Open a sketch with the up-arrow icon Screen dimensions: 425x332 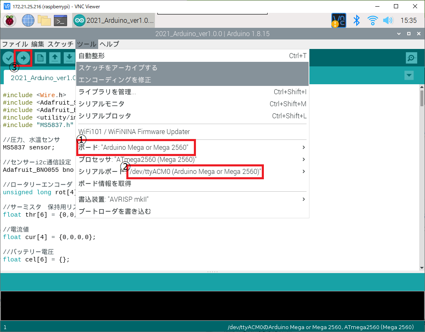(x=55, y=58)
